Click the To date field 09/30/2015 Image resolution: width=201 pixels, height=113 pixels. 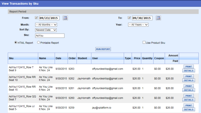142,18
